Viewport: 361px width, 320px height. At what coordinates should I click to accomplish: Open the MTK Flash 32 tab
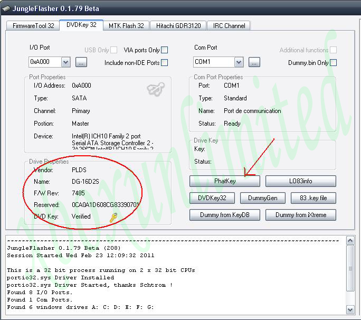(x=126, y=25)
